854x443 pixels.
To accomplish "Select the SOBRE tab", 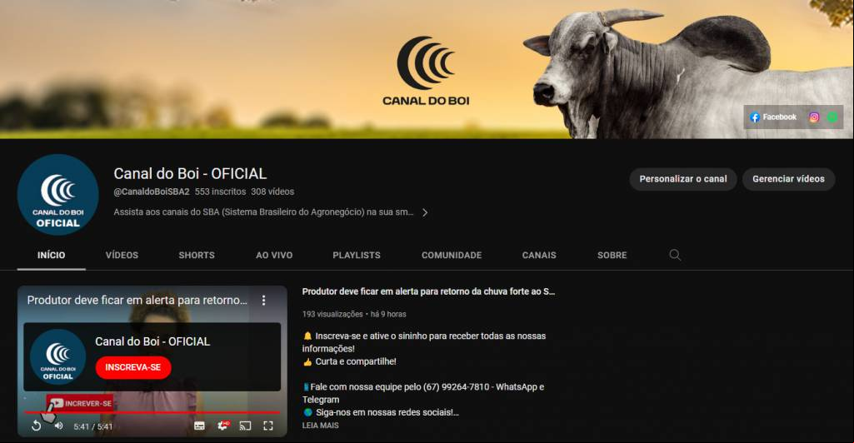I will coord(612,256).
